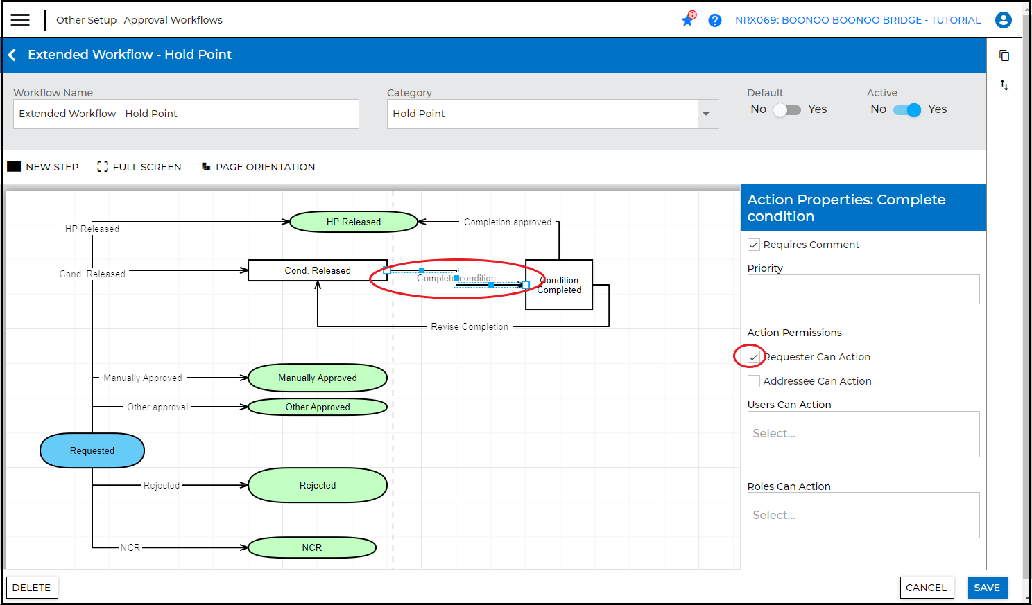Expand the Category dropdown

pos(706,114)
